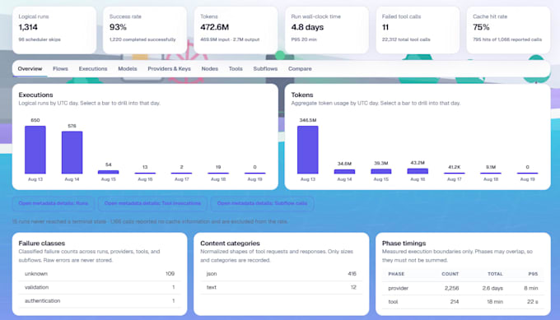Select the Aug 17 bar in Tokens chart
This screenshot has height=320, width=560.
coord(455,173)
